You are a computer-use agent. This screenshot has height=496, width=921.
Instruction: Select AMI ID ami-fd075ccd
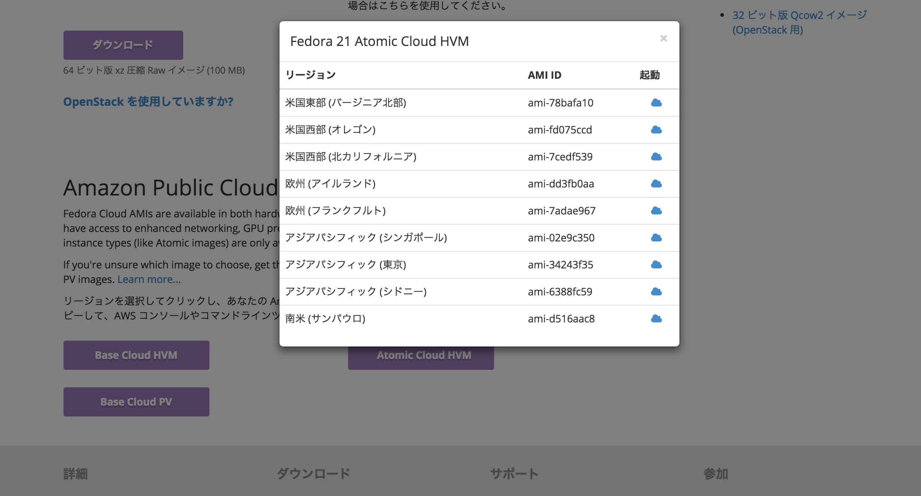(560, 130)
